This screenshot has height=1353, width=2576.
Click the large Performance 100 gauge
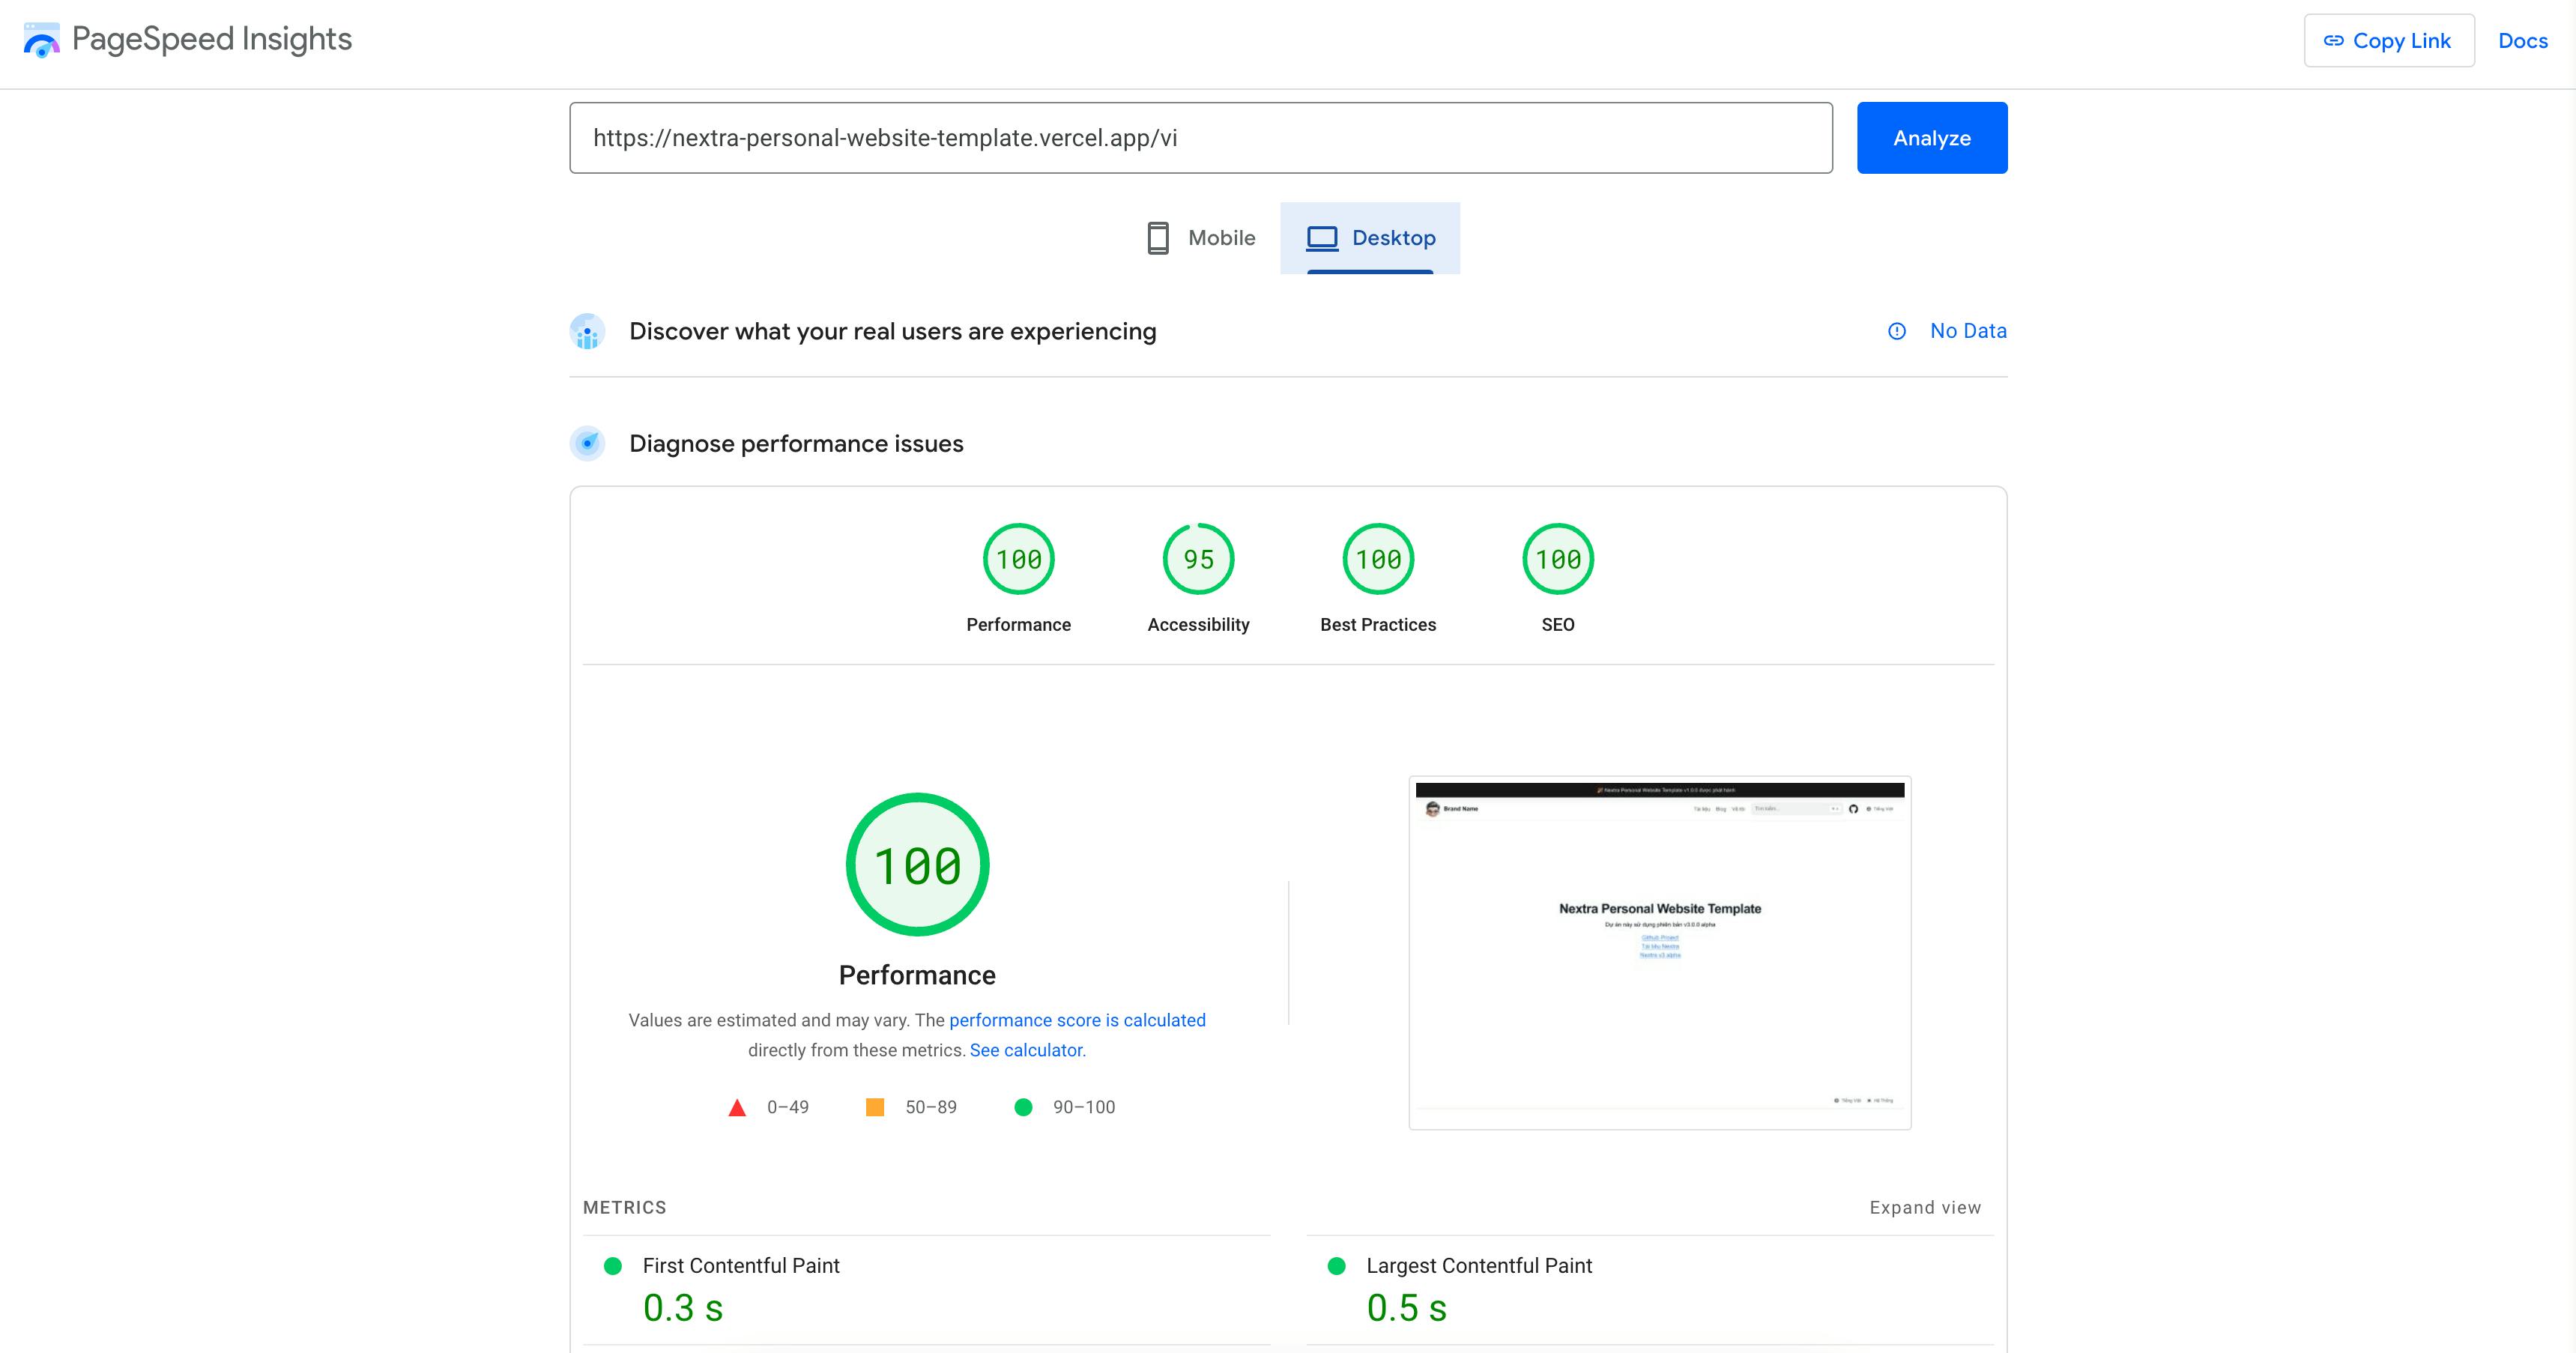tap(917, 865)
